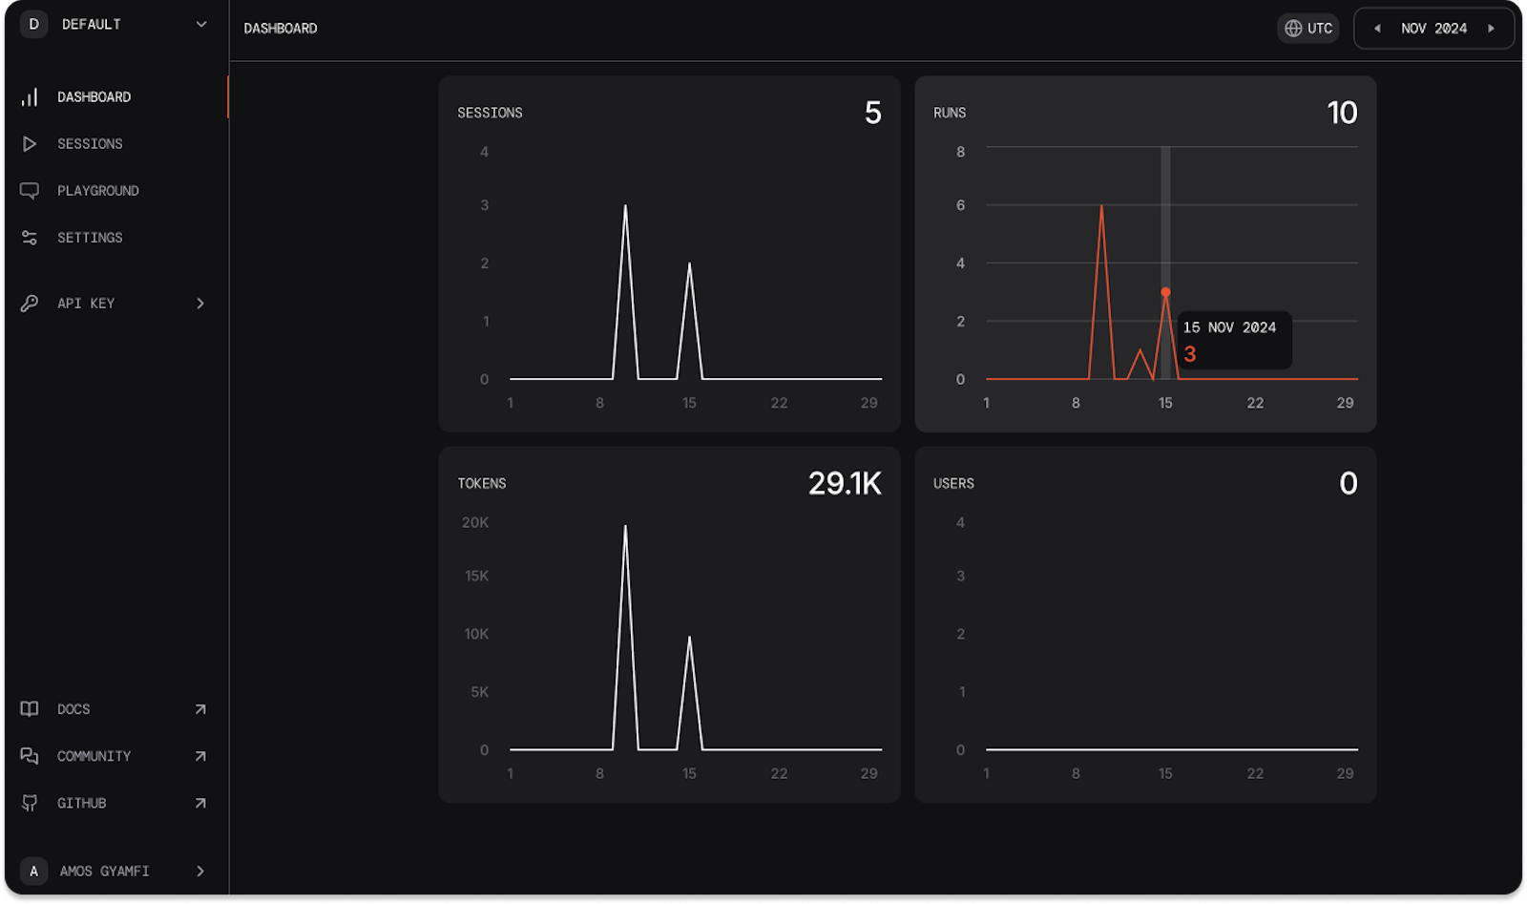Viewport: 1527px width, 904px height.
Task: Select Dashboard in the navigation menu
Action: pyautogui.click(x=94, y=95)
